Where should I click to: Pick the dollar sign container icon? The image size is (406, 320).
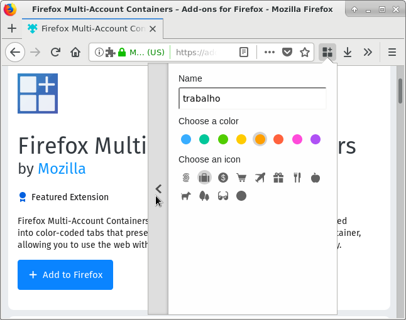[x=223, y=178]
